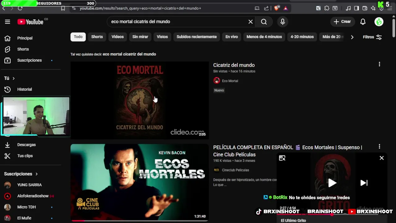Viewport: 396px width, 223px height.
Task: Click the browser address bar URL
Action: (x=140, y=8)
